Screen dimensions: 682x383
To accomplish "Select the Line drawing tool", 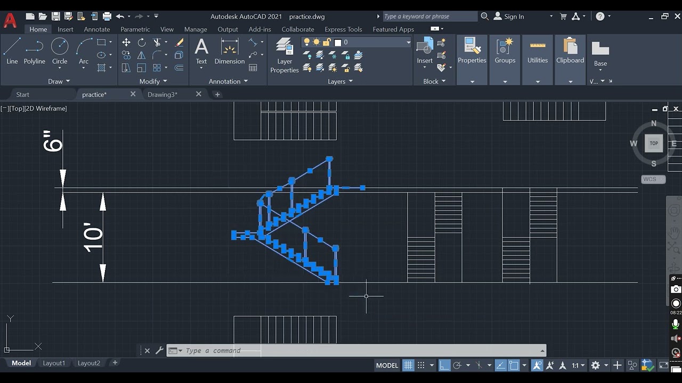I will [12, 51].
